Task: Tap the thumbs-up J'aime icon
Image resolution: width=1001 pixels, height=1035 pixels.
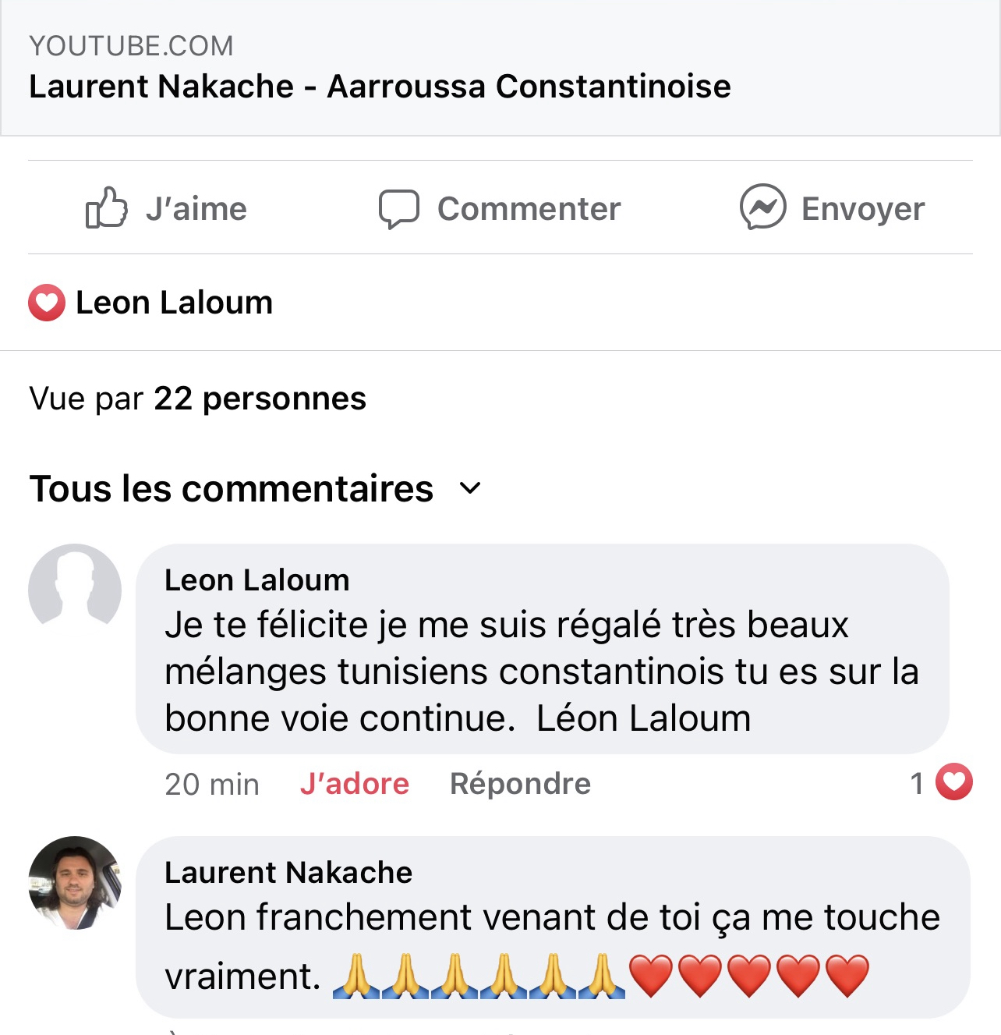Action: (x=106, y=207)
